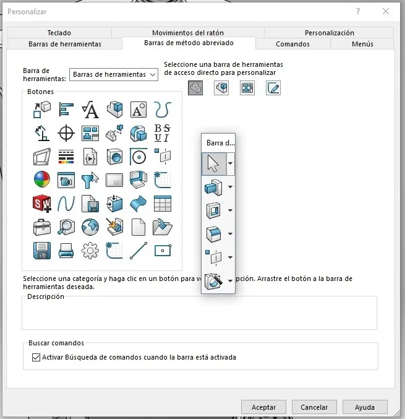405x419 pixels.
Task: Click the Aceptar button
Action: point(263,407)
